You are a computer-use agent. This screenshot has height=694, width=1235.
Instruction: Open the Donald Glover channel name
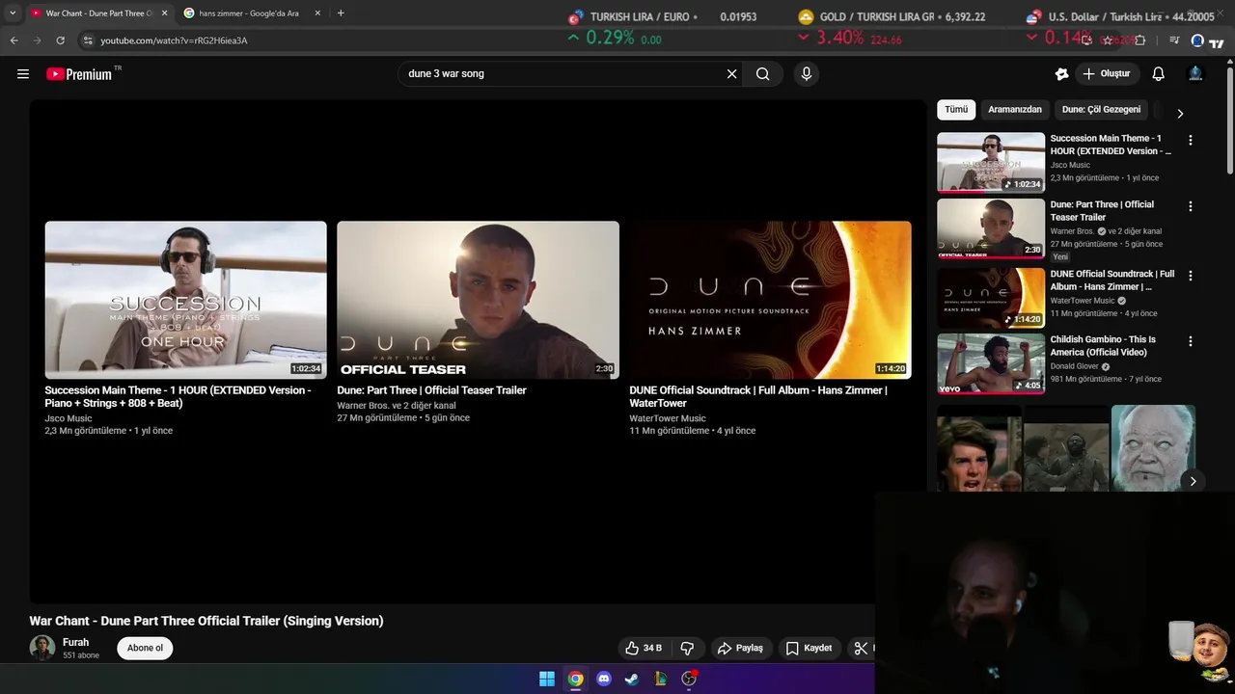point(1074,366)
